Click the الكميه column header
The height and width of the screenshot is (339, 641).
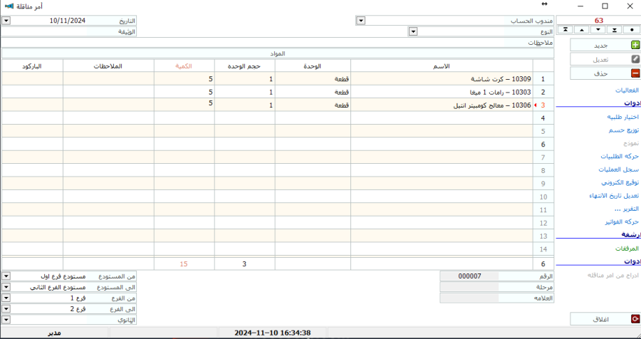184,66
